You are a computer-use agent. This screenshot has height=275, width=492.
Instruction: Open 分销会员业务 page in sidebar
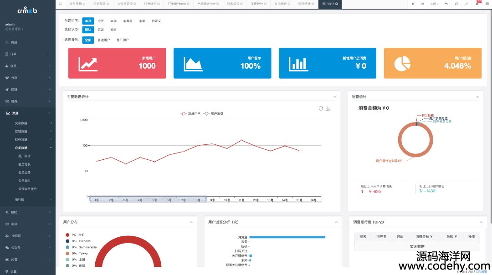[x=28, y=189]
